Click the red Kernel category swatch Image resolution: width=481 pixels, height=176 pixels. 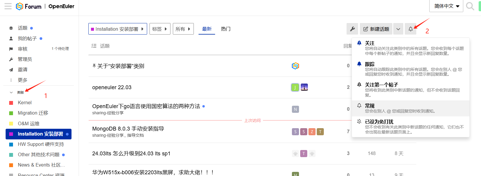tap(11, 103)
